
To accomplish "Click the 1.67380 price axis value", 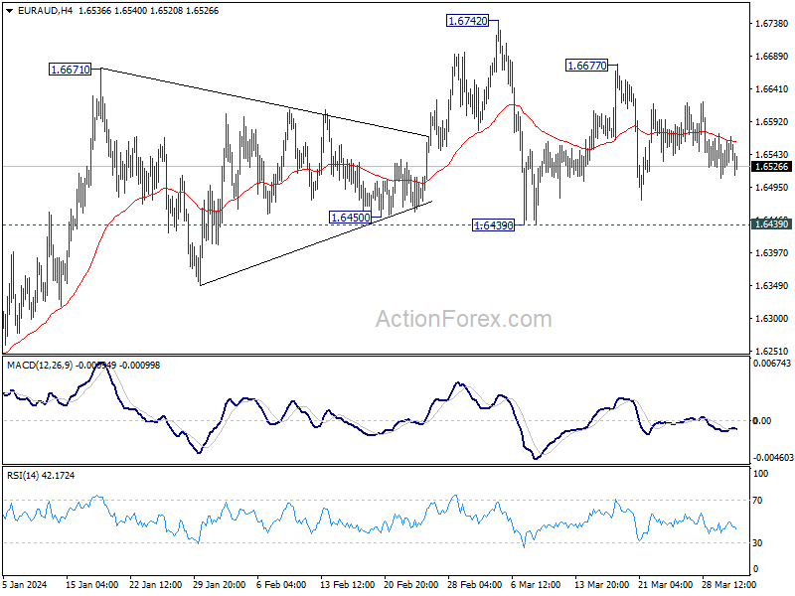I will 772,23.
